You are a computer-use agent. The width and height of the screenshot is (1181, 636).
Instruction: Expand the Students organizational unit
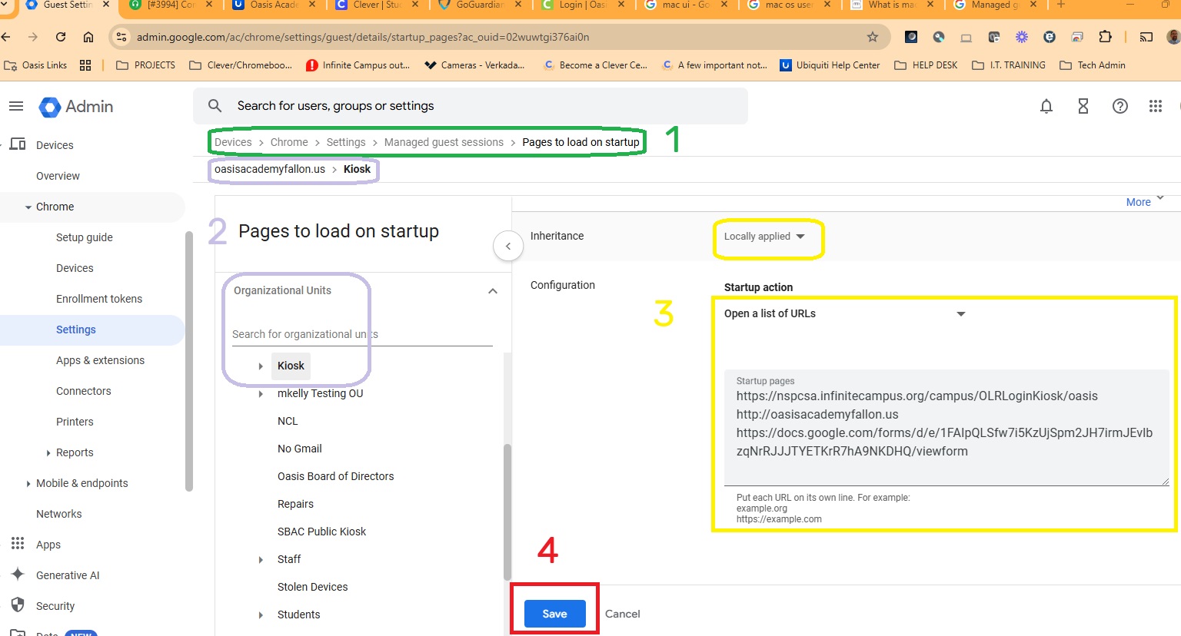click(x=261, y=615)
